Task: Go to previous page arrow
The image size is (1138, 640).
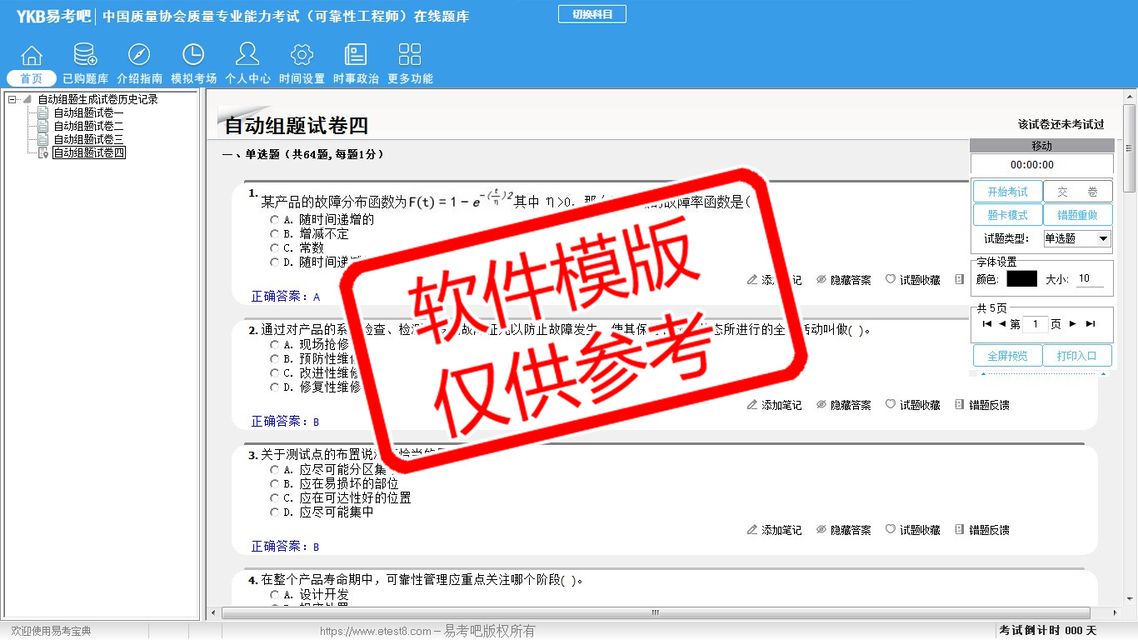Action: pyautogui.click(x=1002, y=324)
